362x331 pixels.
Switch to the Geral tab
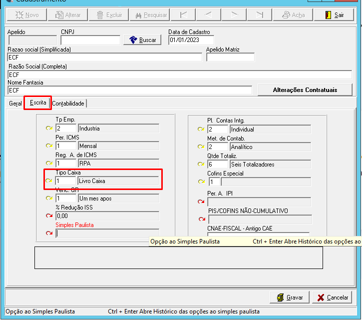[x=15, y=103]
